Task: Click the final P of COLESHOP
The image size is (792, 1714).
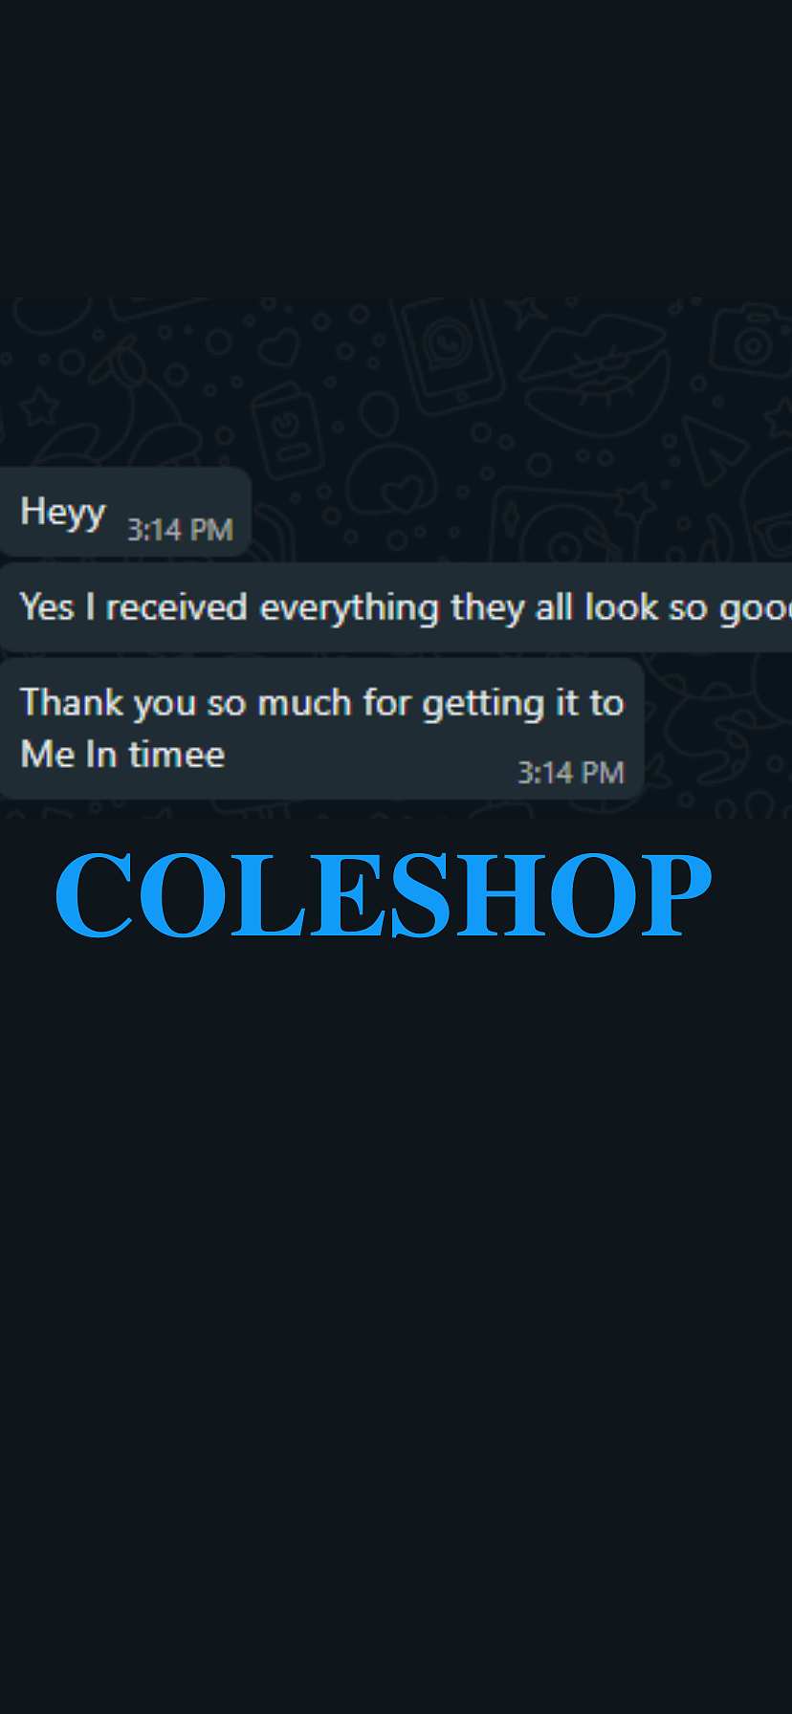Action: coord(675,895)
